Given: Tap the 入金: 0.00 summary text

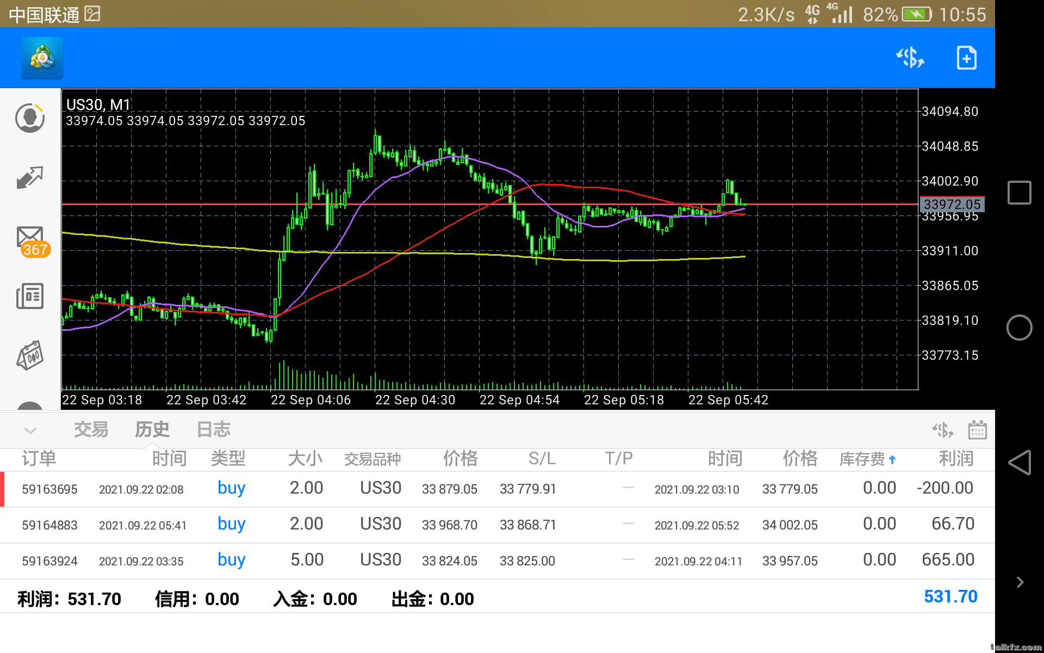Looking at the screenshot, I should tap(315, 599).
